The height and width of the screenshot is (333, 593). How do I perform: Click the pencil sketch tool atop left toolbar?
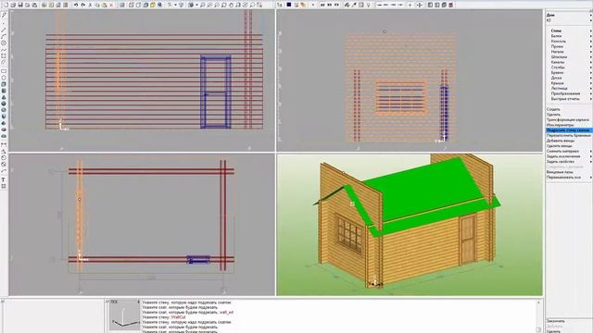(4, 15)
